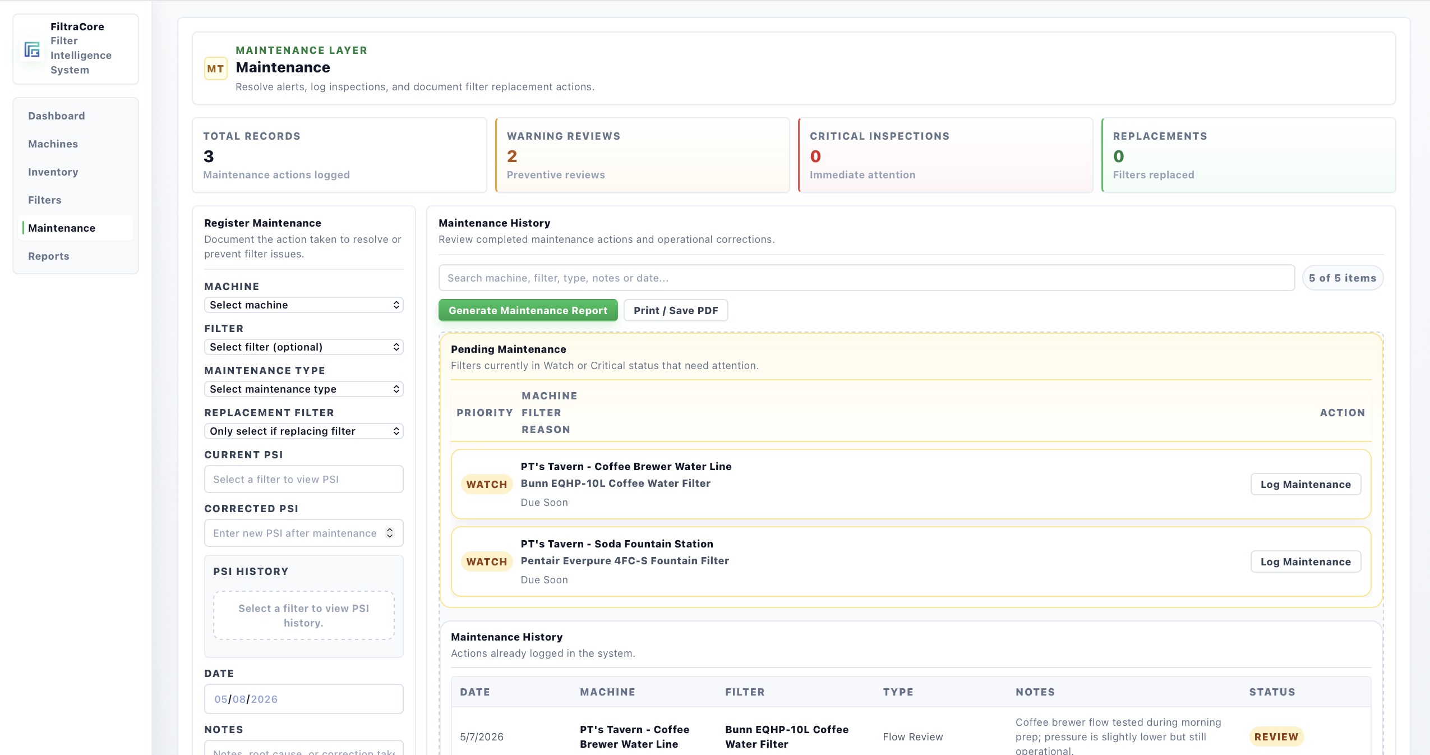Click 'Pentair Everpure 4FC-S Fountain Filter' text

(625, 561)
